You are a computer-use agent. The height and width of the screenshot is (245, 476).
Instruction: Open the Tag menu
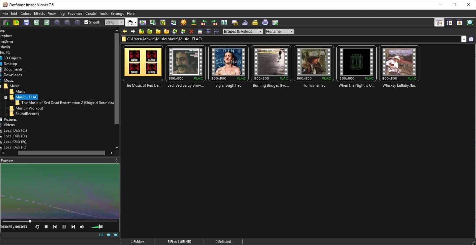(x=62, y=14)
